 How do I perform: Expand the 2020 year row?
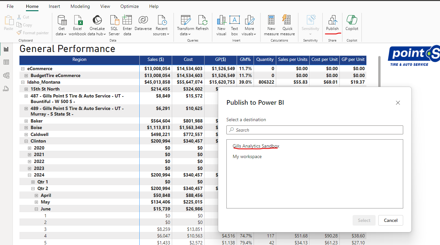click(30, 148)
